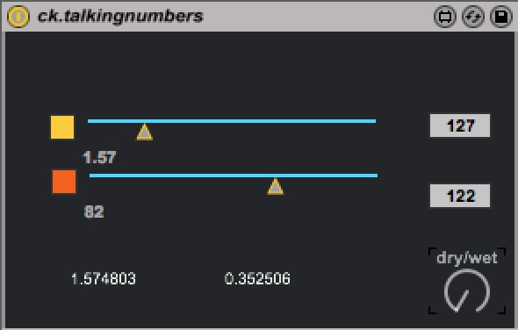
Task: Open the device in Max editor icon
Action: [444, 16]
